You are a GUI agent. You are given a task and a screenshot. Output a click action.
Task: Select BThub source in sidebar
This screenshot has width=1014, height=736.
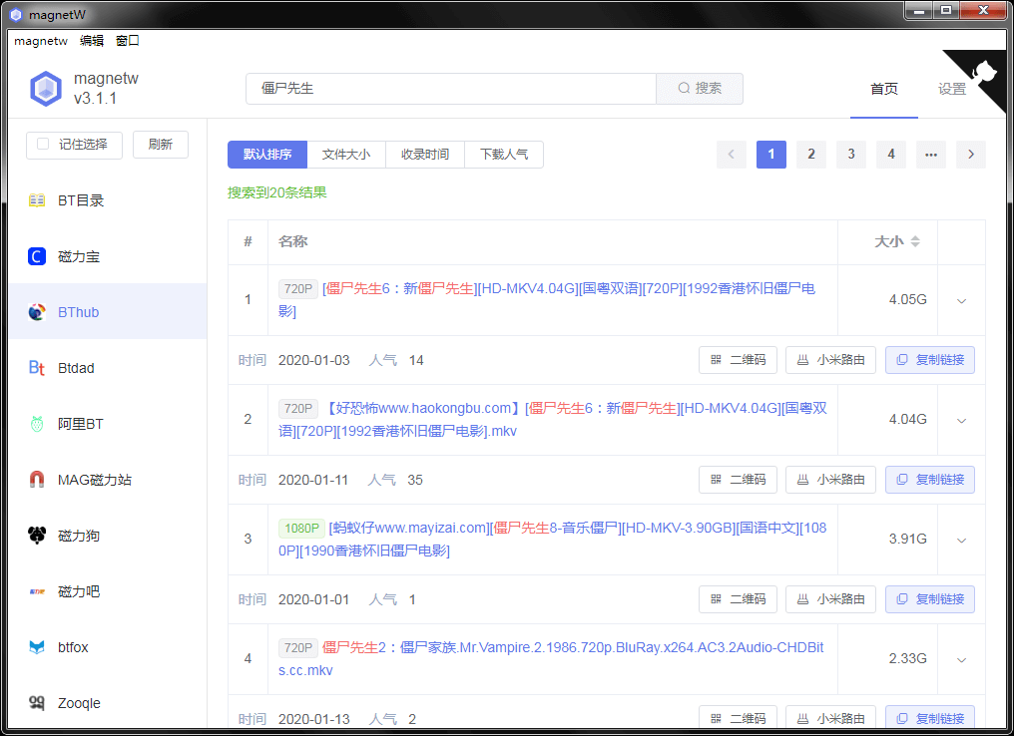click(108, 312)
